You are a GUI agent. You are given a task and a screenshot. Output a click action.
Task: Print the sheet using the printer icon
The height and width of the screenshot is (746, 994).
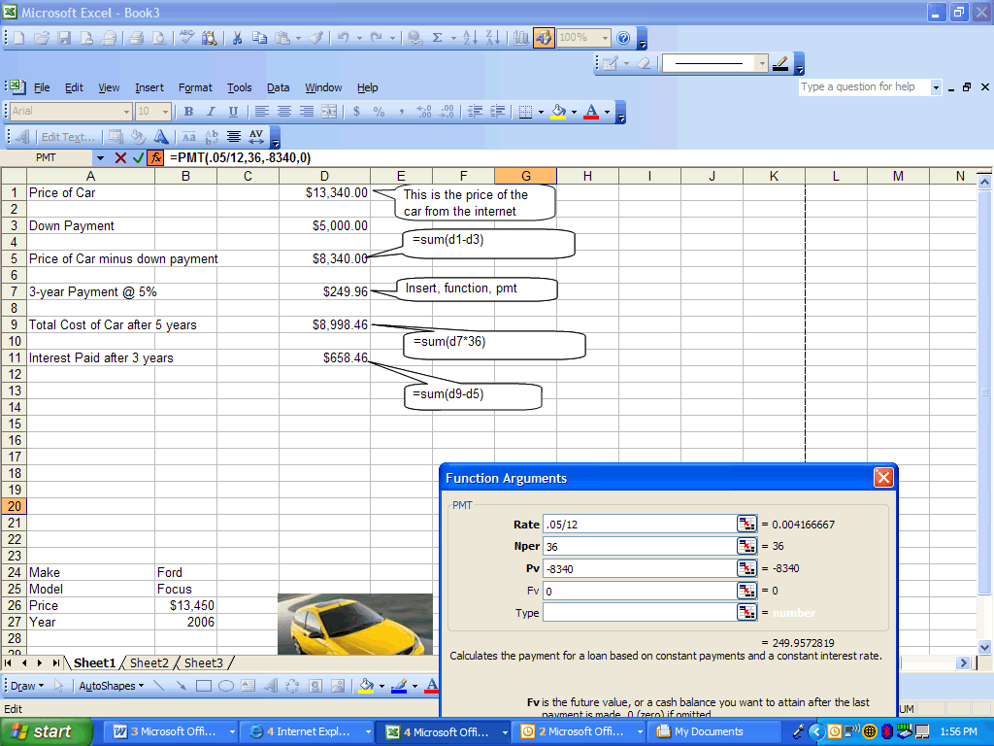pyautogui.click(x=136, y=38)
